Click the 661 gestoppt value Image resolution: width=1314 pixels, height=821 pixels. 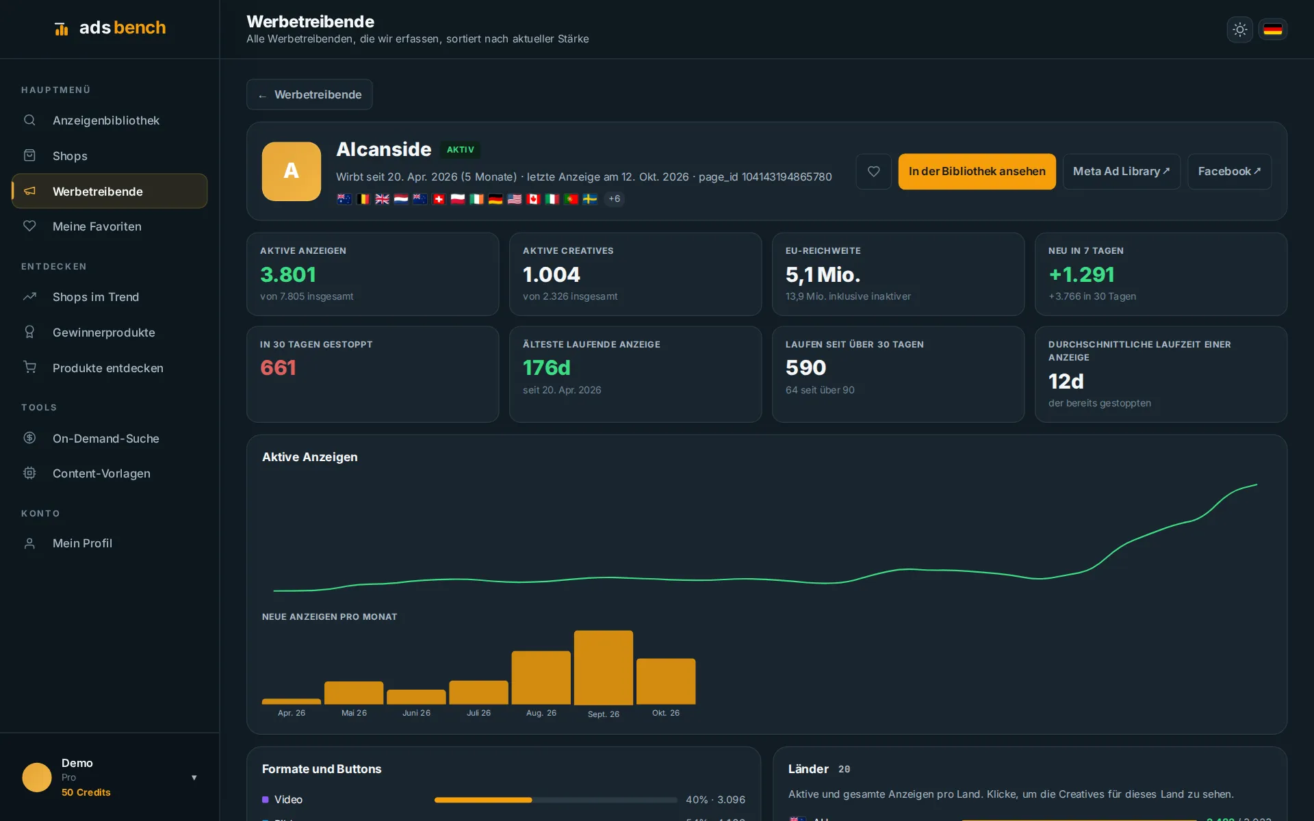tap(278, 368)
